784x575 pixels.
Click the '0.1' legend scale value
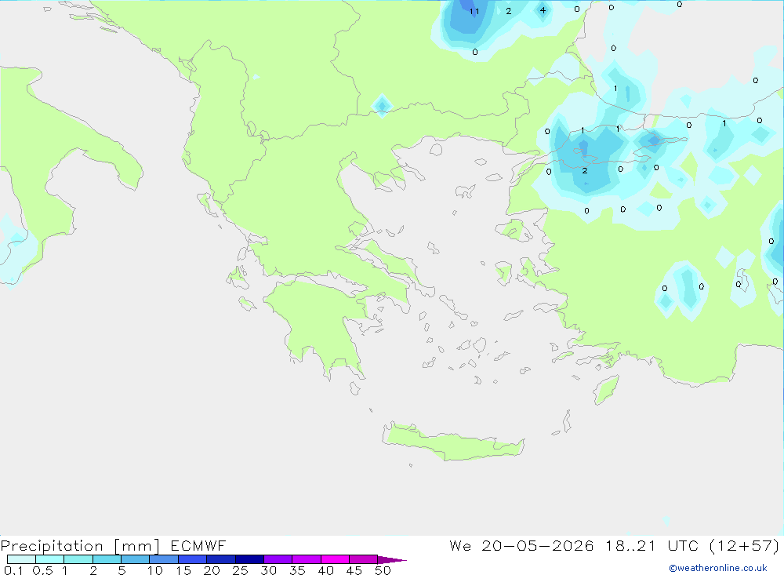click(x=13, y=570)
